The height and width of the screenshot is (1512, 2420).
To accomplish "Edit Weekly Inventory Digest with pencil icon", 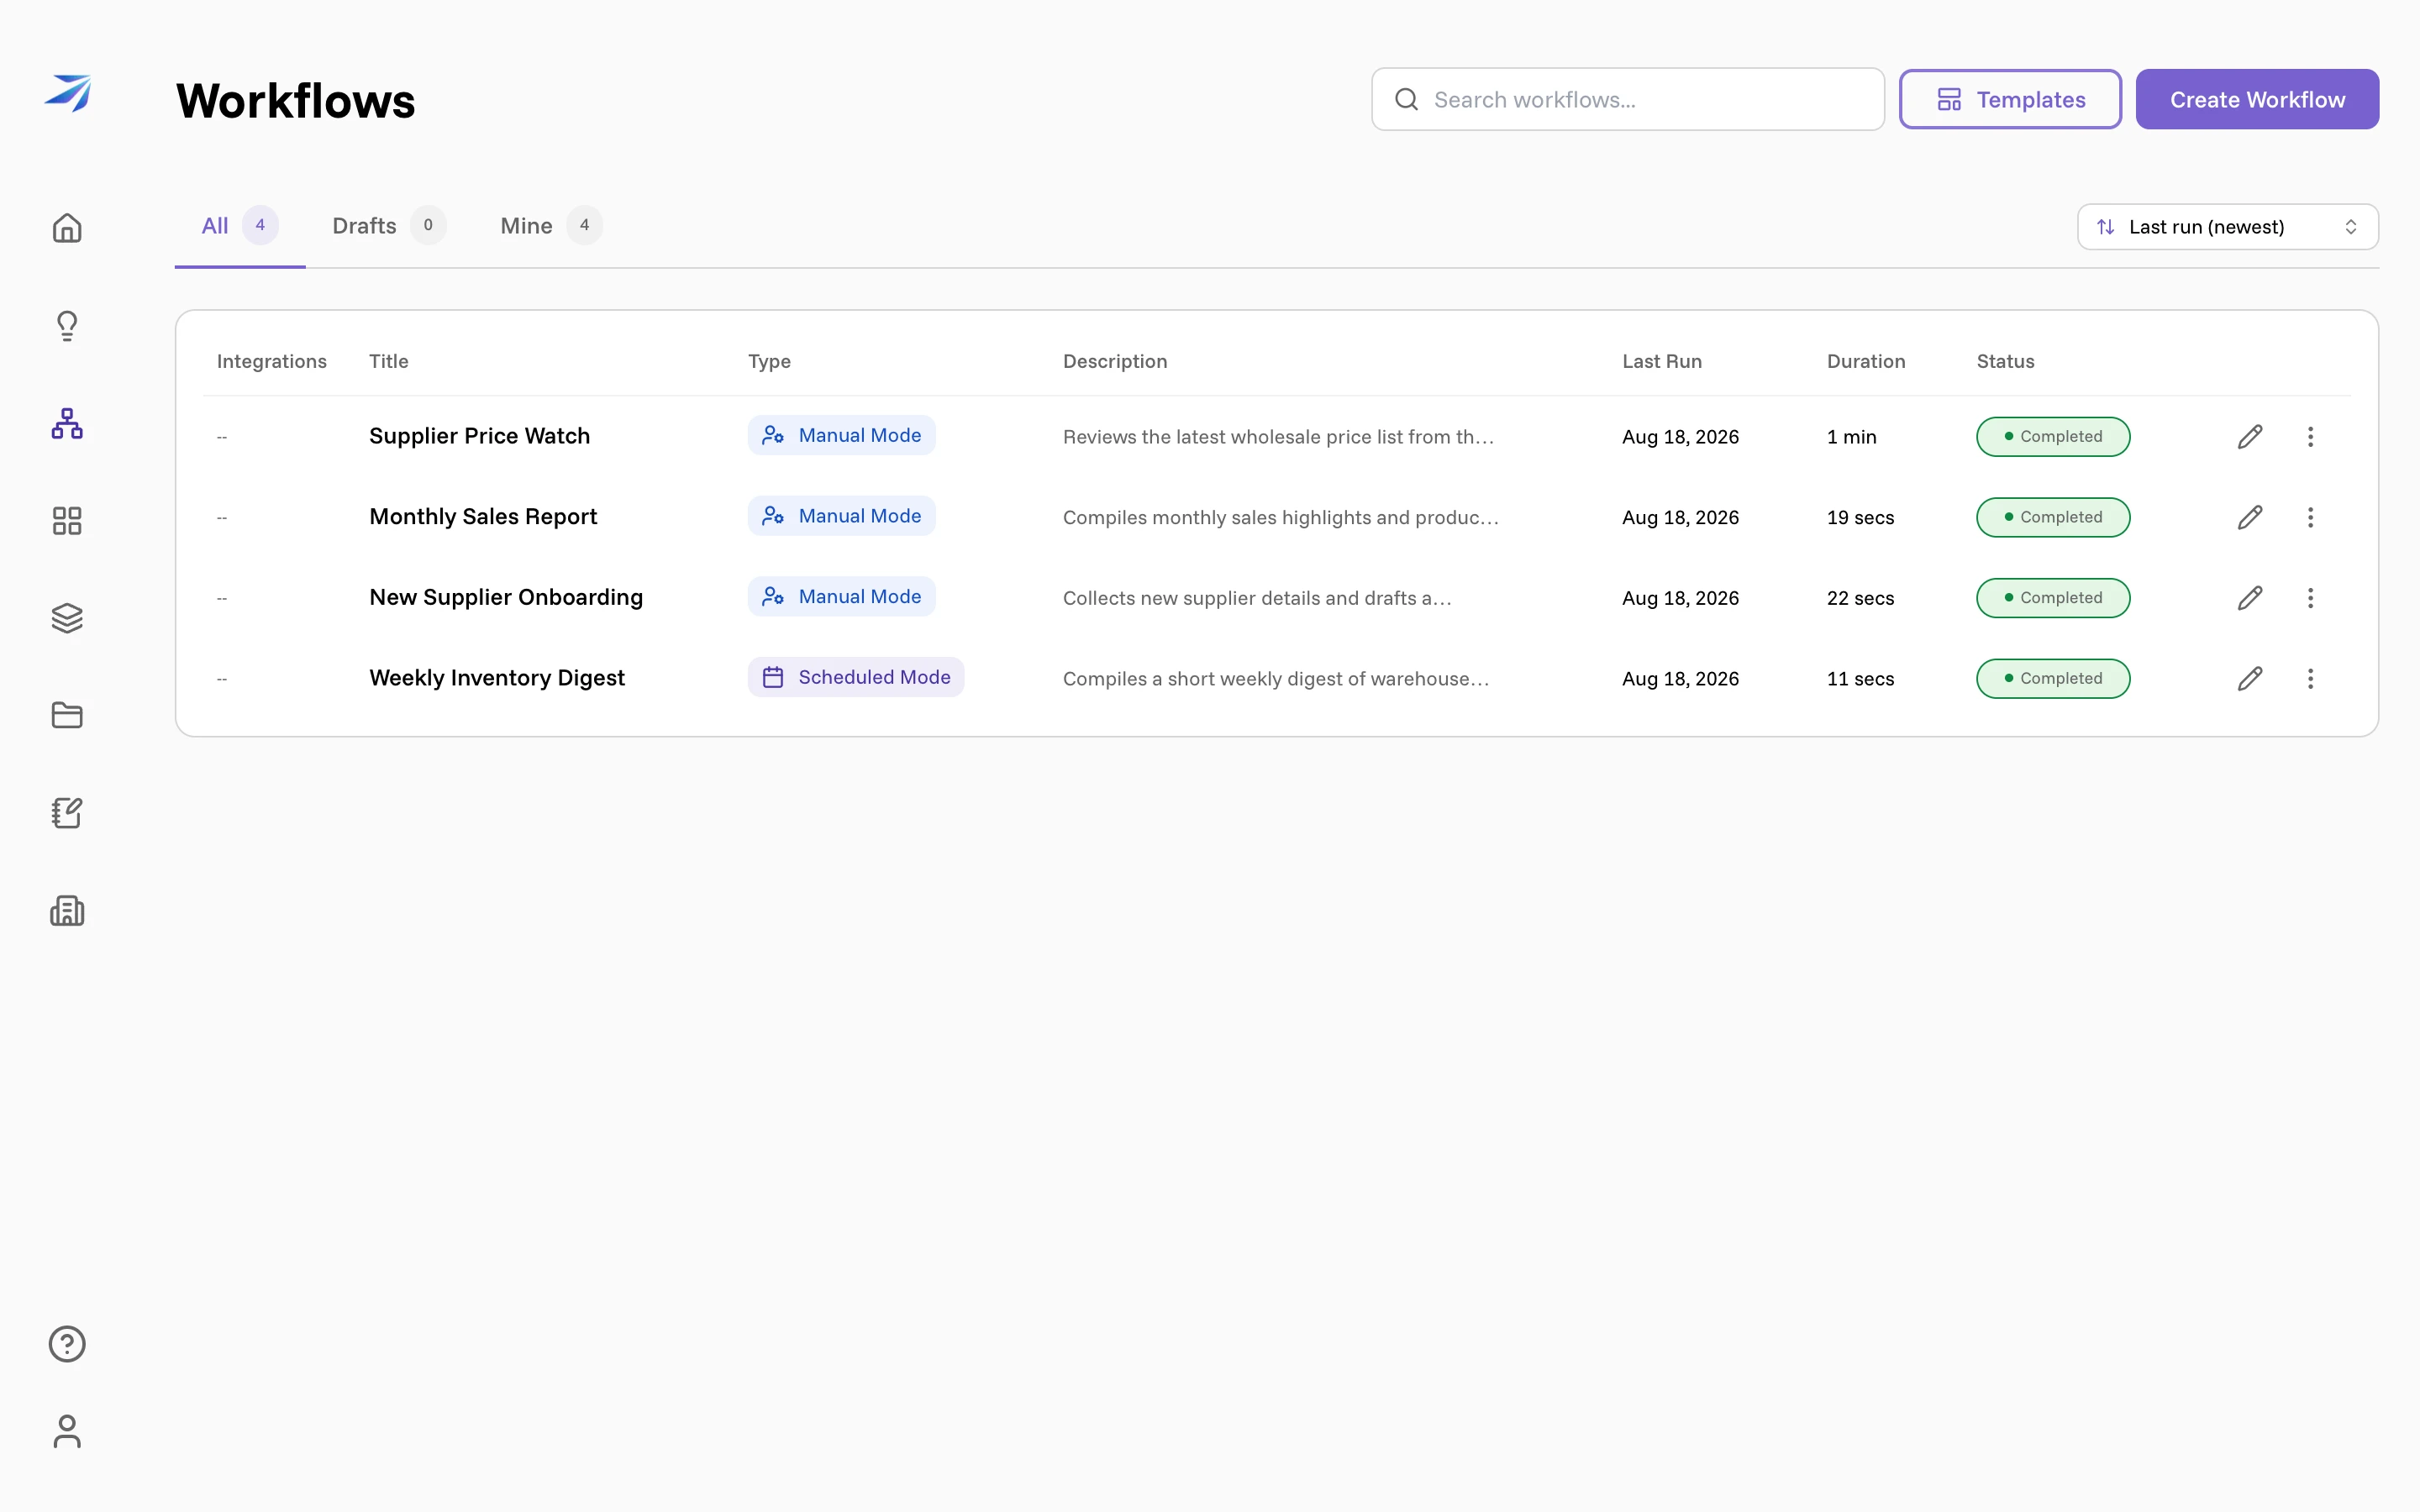I will [x=2250, y=679].
